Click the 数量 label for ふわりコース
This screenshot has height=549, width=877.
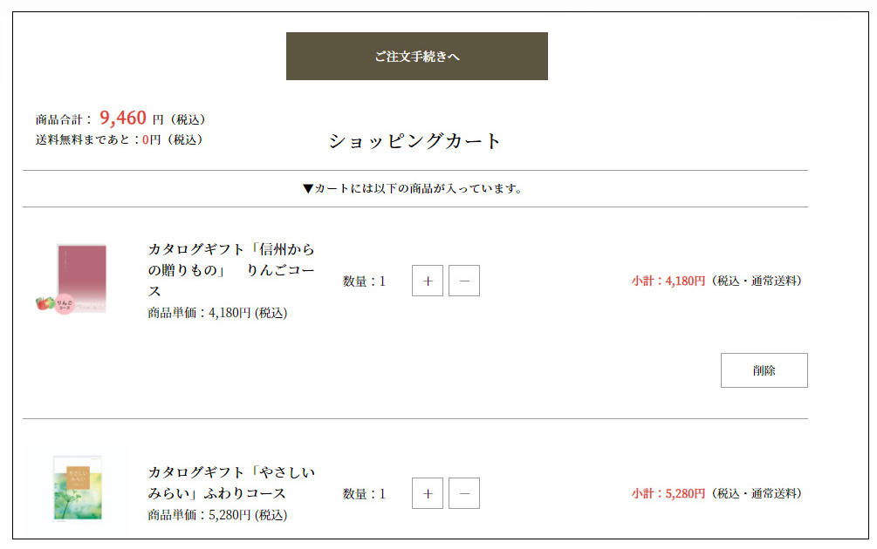pyautogui.click(x=364, y=494)
